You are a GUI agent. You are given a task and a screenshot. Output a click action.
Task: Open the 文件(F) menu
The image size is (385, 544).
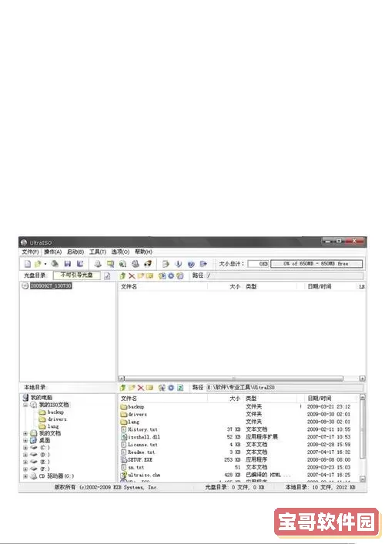[x=30, y=252]
